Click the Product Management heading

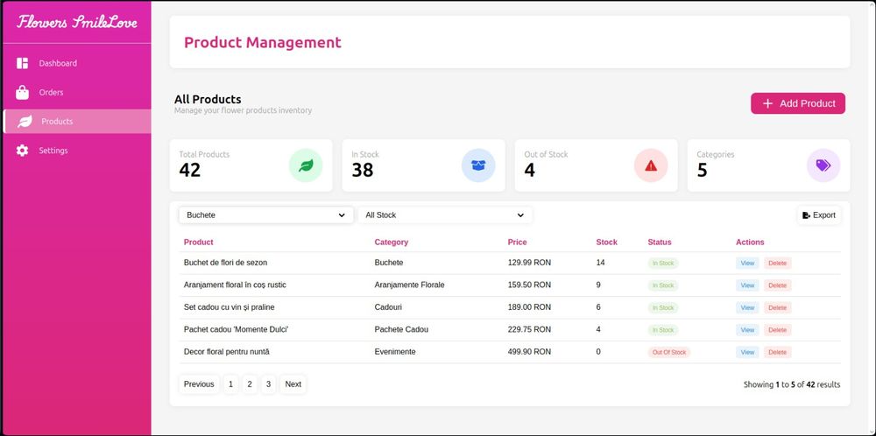(263, 42)
